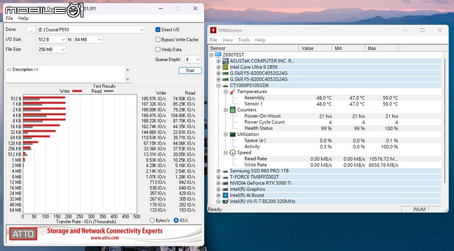Click the drive browse '...' button
Screen dimensions: 454x251
pyautogui.click(x=31, y=30)
